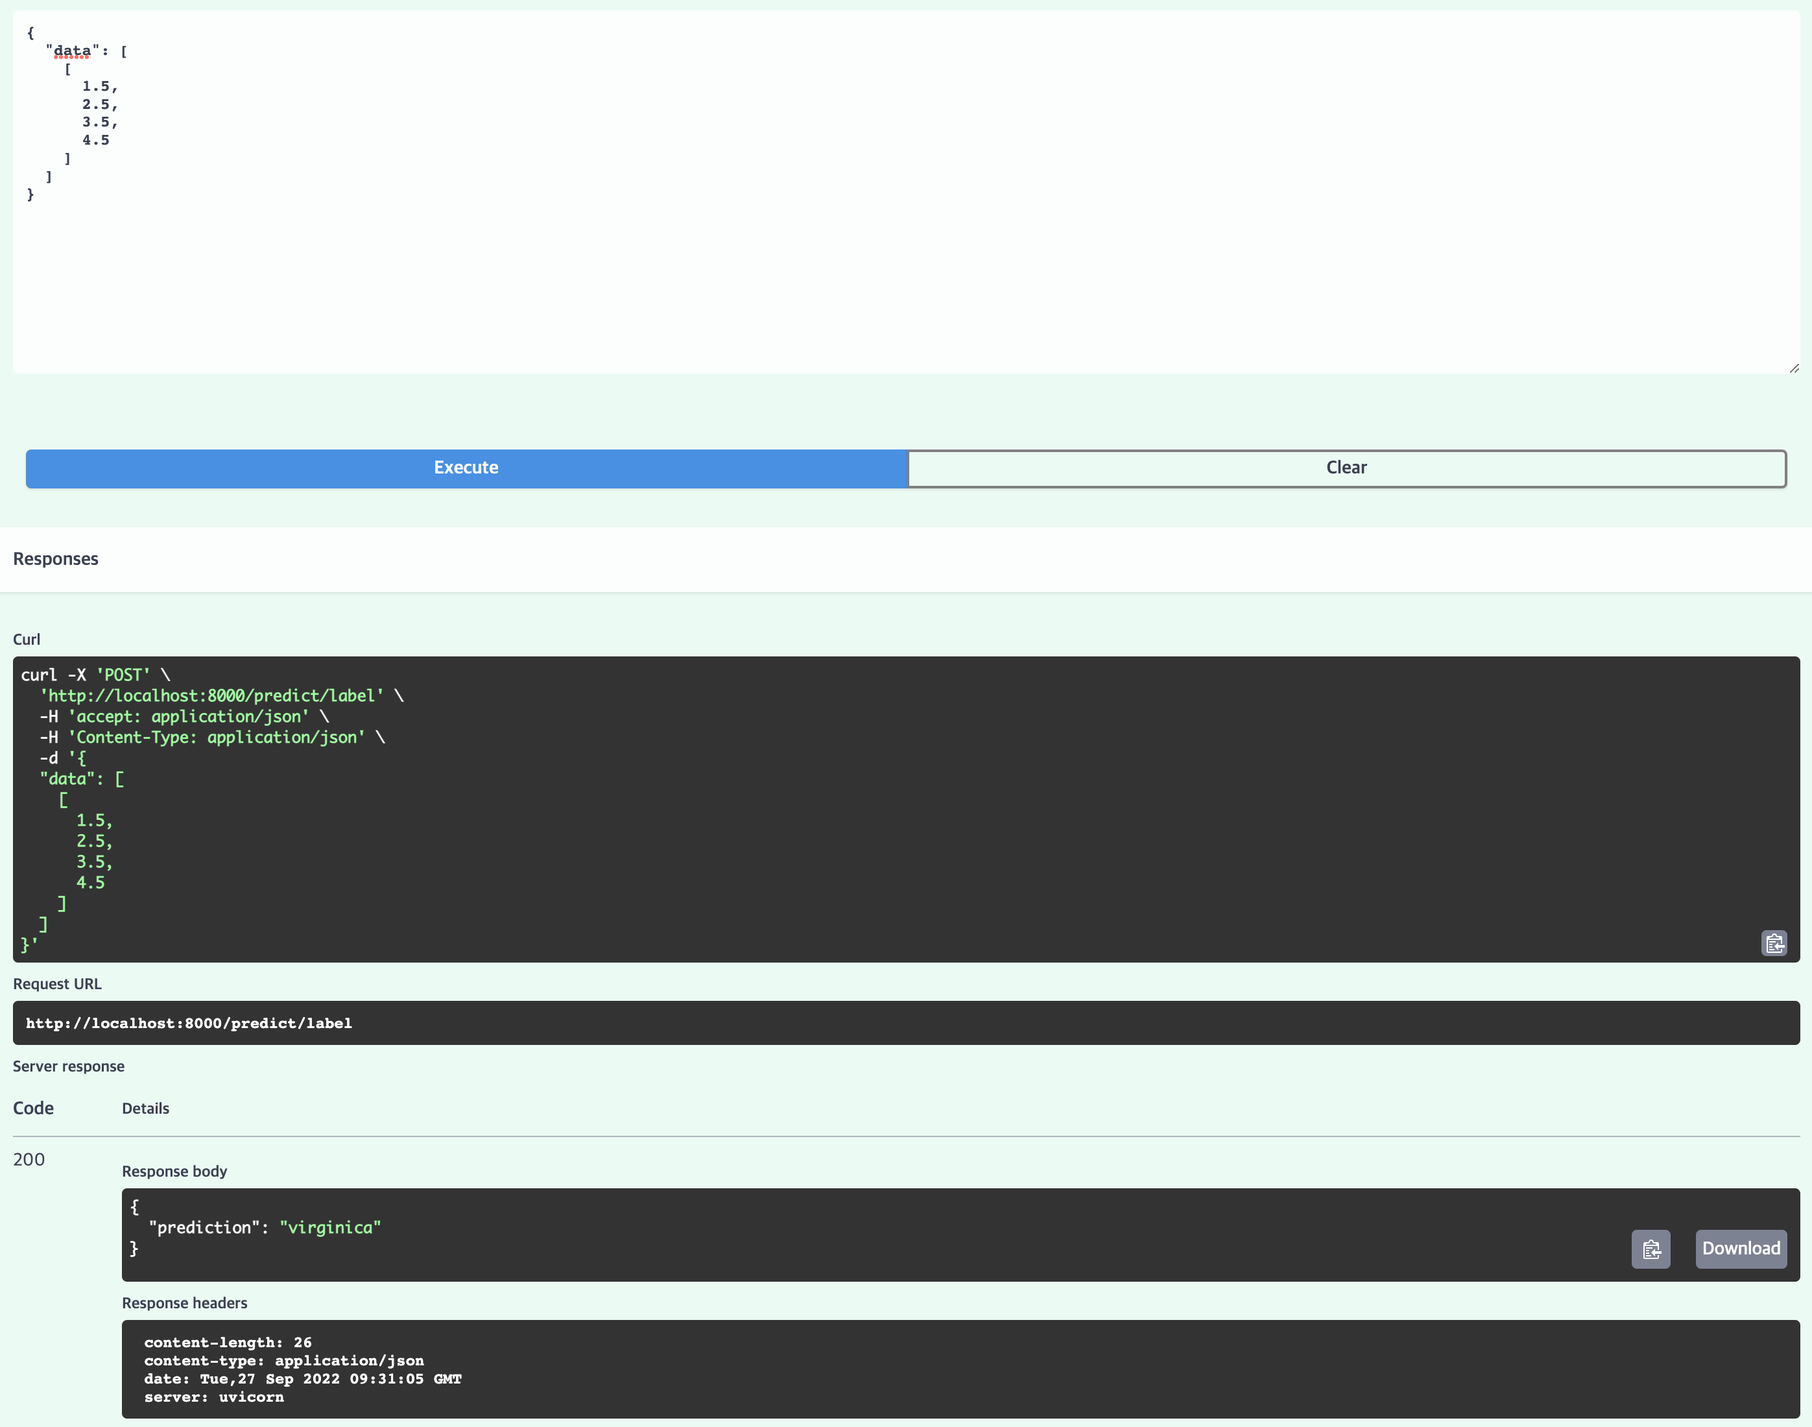Screen dimensions: 1812x1427
Task: Click the 4.5 value in the request body
Action: pos(95,140)
